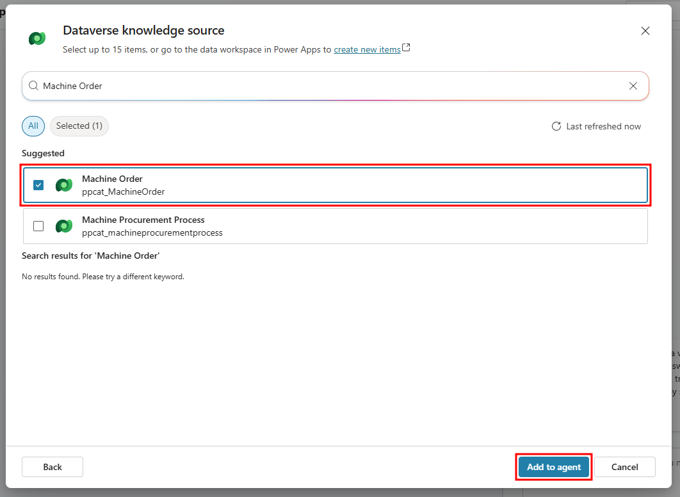Click the search magnifier icon
Viewport: 680px width, 497px height.
click(x=33, y=86)
